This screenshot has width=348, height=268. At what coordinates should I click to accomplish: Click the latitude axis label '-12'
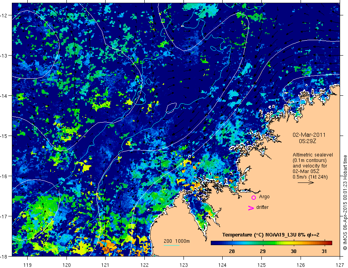pyautogui.click(x=4, y=15)
